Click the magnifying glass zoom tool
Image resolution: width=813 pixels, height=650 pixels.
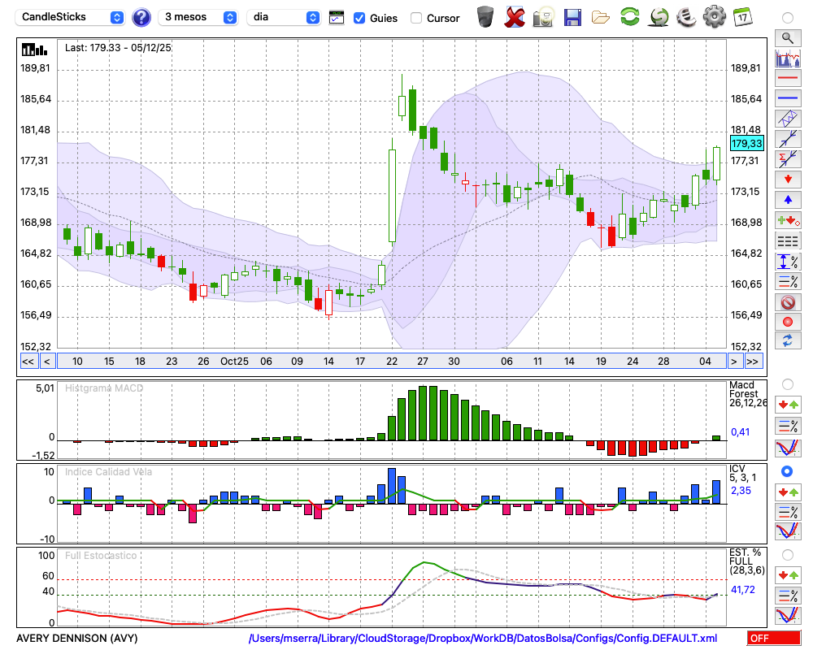(787, 37)
